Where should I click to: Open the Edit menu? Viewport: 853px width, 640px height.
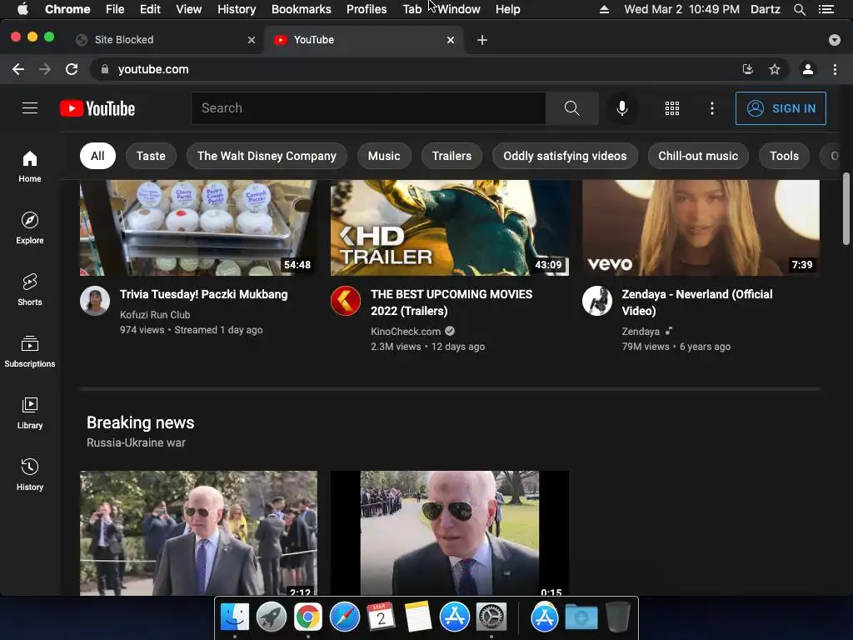coord(150,9)
